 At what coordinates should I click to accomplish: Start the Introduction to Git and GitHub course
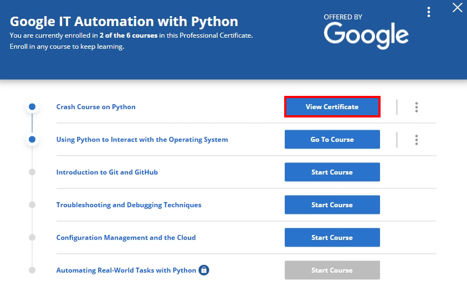coord(332,172)
